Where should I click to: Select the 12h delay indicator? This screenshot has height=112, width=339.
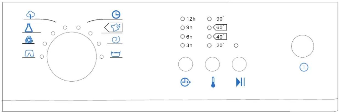click(188, 19)
